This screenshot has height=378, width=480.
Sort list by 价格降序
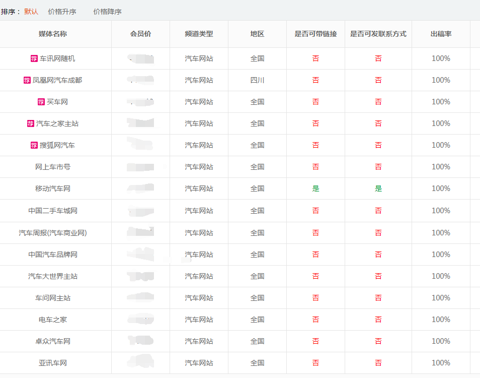(107, 12)
